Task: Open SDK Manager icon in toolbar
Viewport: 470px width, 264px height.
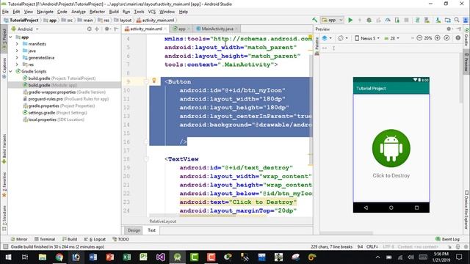Action: click(438, 20)
